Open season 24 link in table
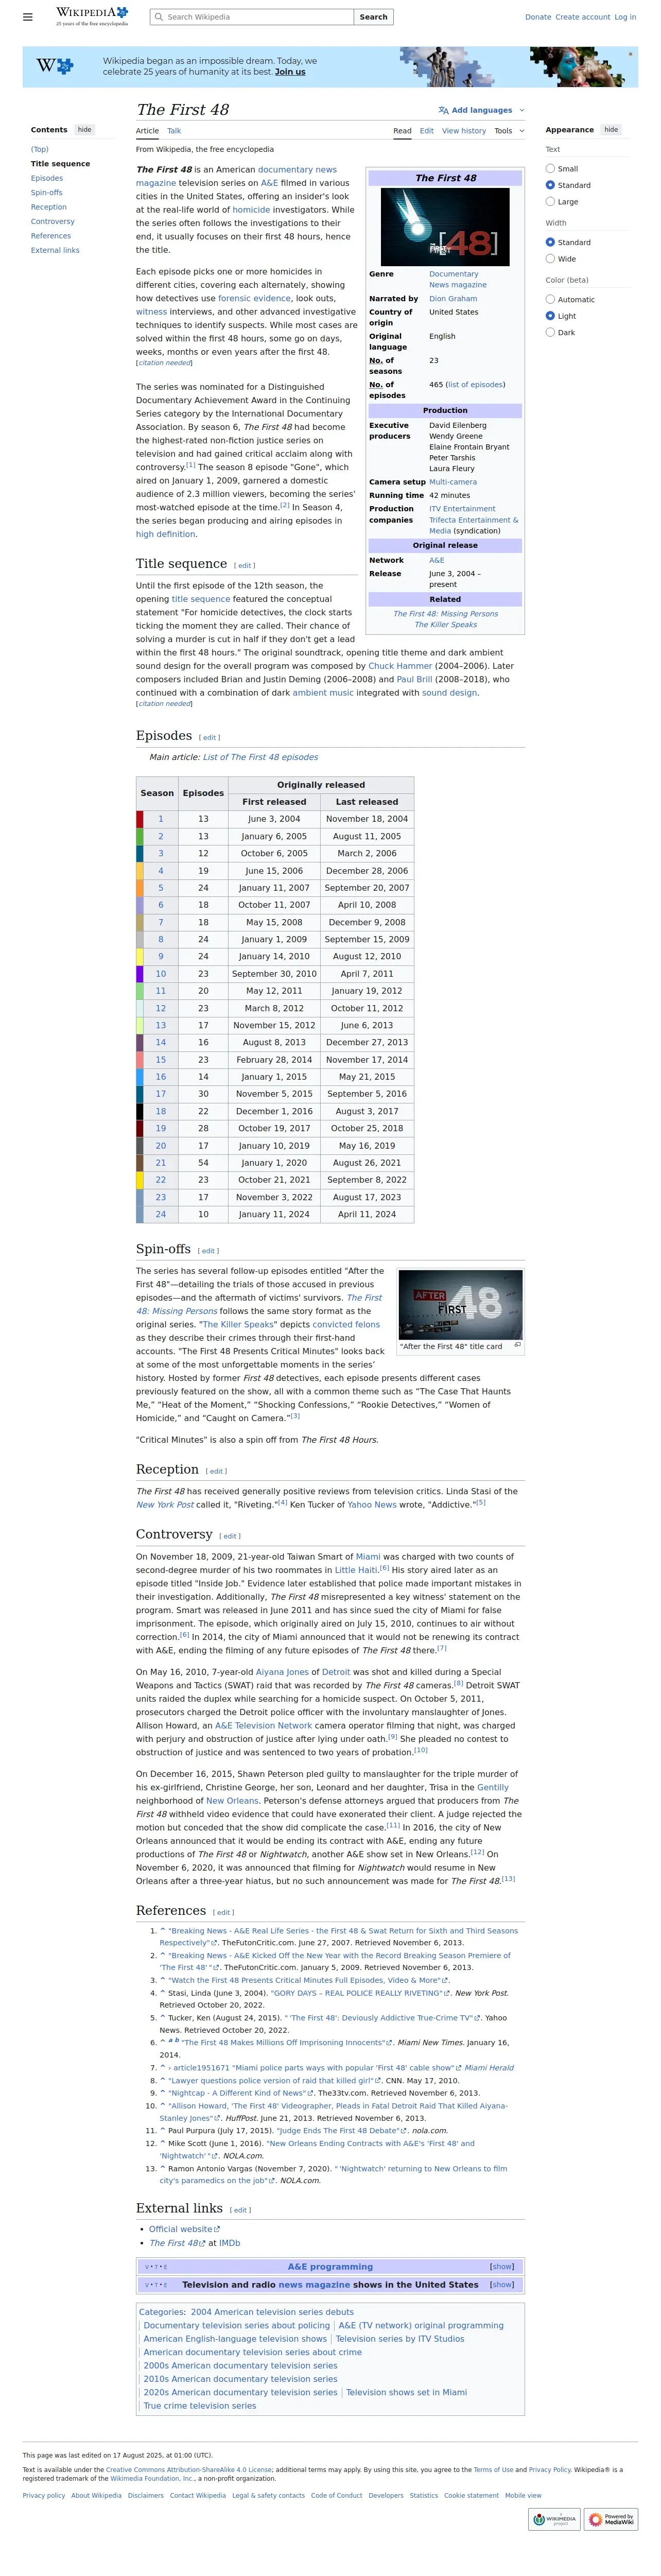Screen dimensions: 661x2576 161,1214
